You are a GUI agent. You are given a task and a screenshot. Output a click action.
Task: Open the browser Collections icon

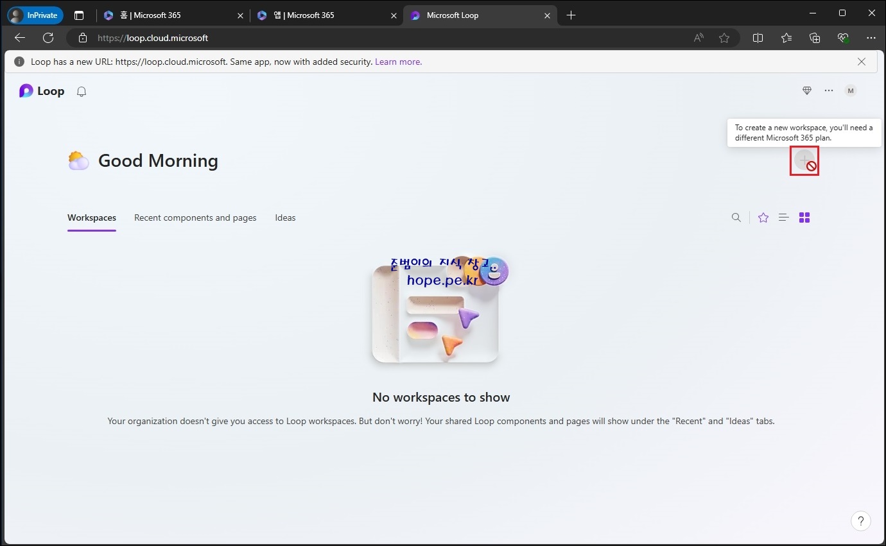tap(815, 38)
